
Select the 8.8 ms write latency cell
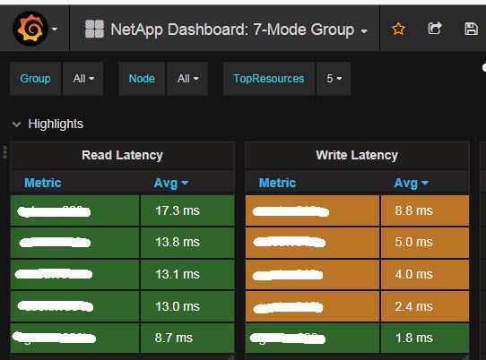point(425,210)
